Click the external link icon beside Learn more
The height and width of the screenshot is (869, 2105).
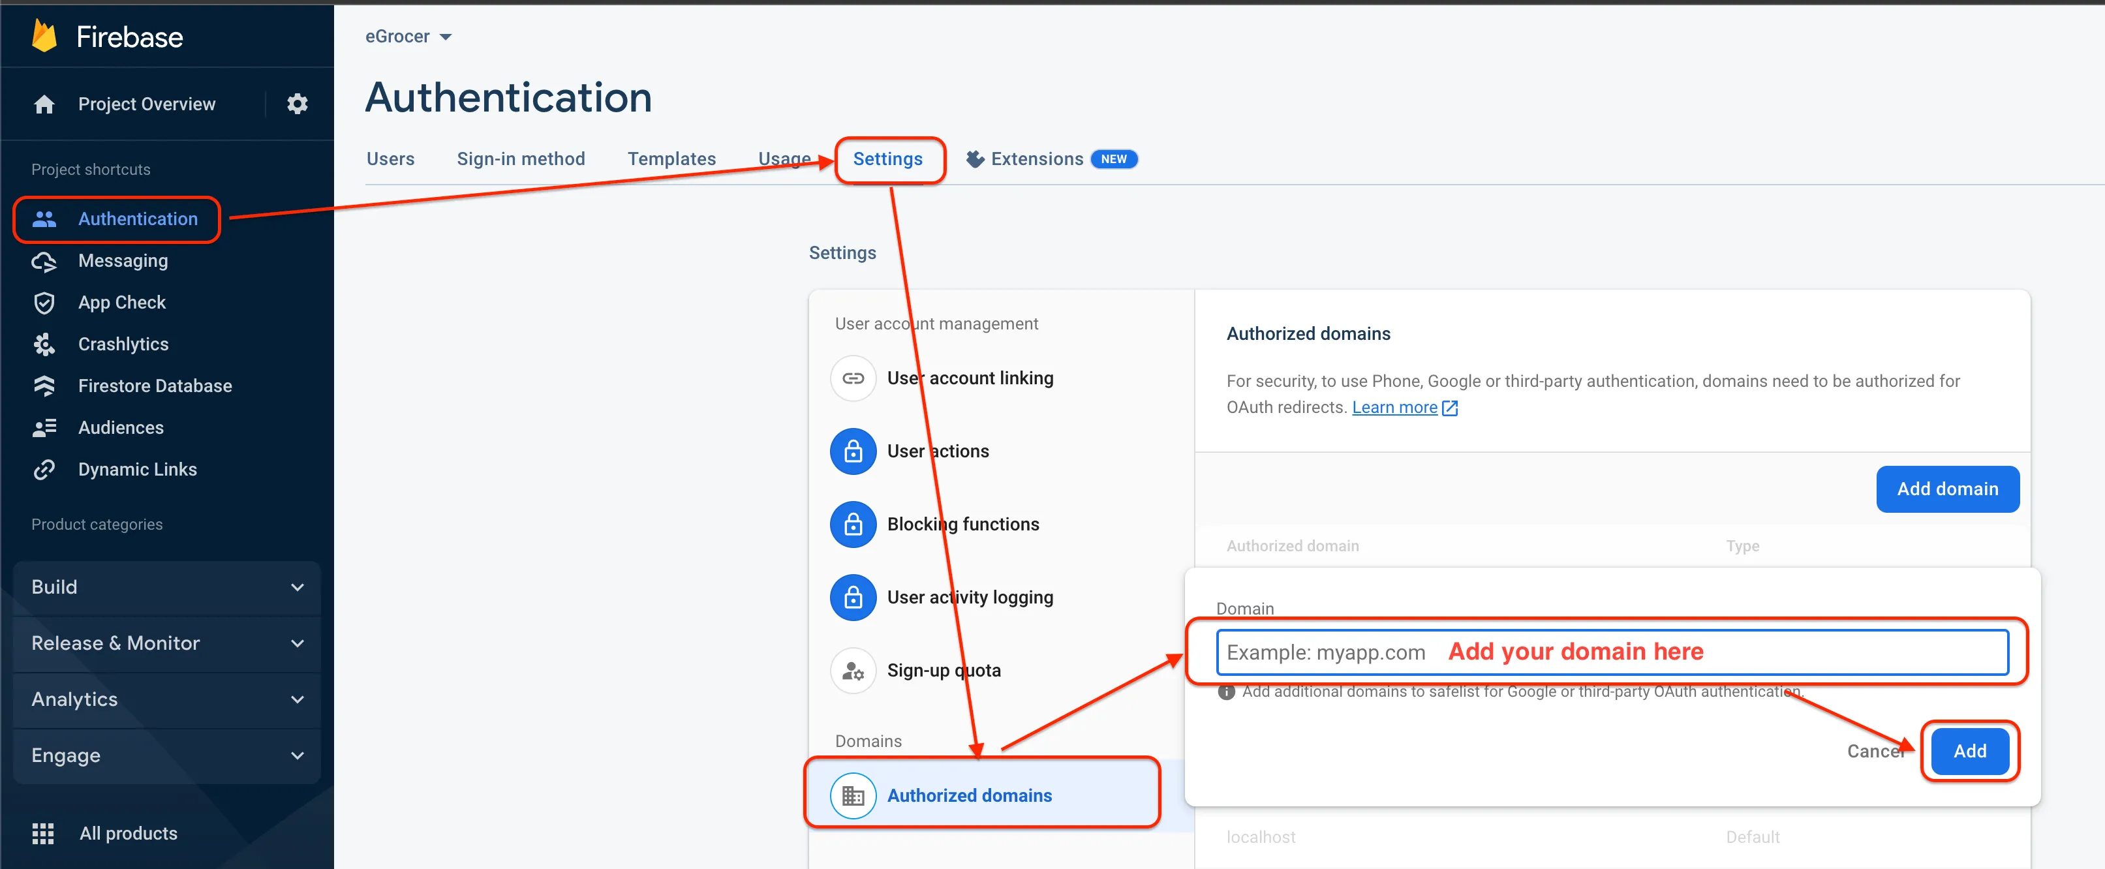1450,408
